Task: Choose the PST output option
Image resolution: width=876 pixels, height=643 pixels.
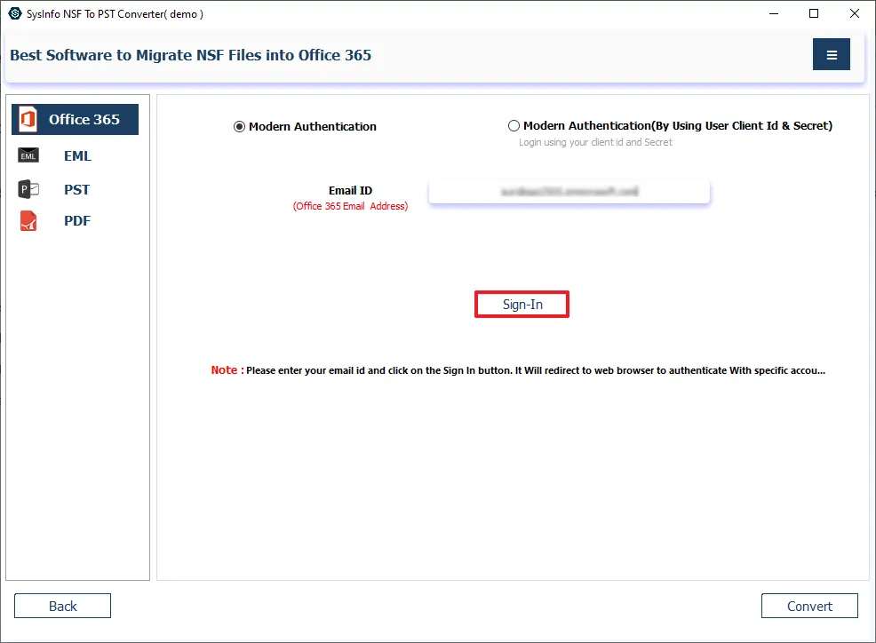Action: point(76,189)
